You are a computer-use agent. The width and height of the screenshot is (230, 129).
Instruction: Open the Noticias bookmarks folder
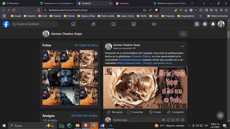click(69, 16)
